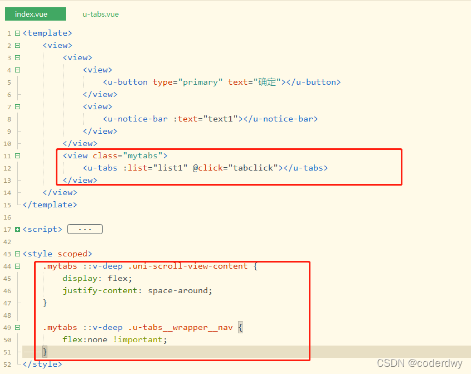Click the .u-tabs__wrapper__nav selector
Image resolution: width=471 pixels, height=374 pixels.
tap(180, 327)
